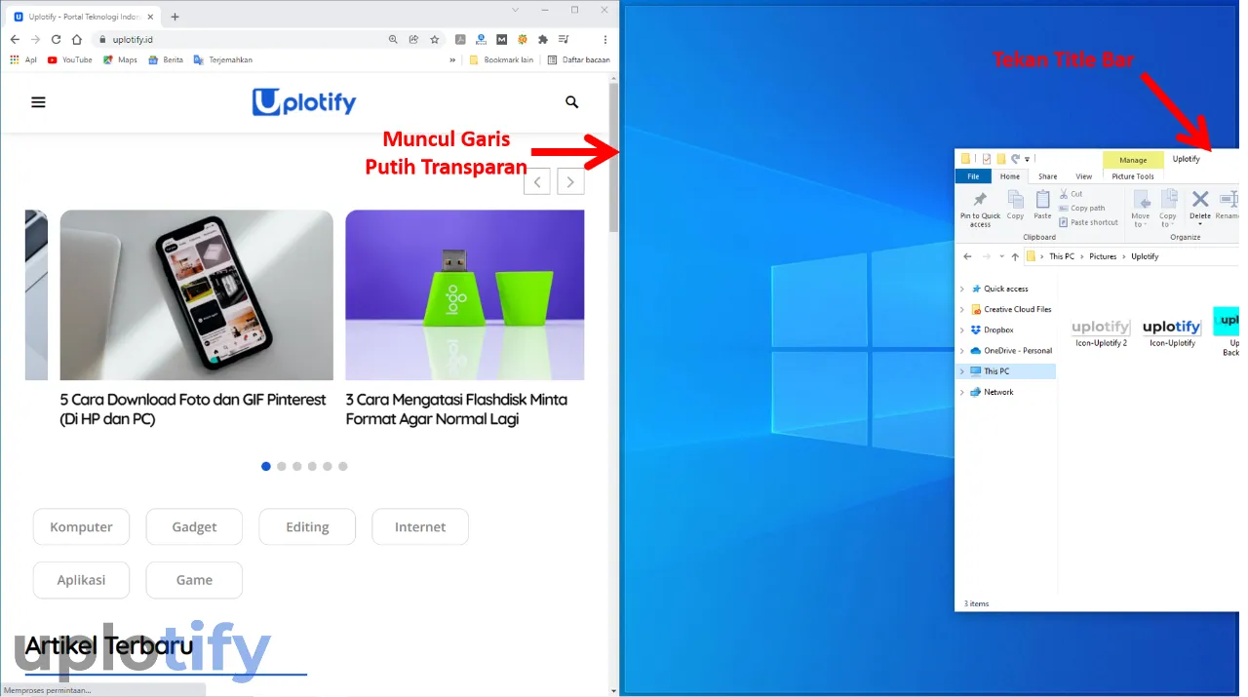1248x697 pixels.
Task: Open YouTube bookmark
Action: (69, 59)
